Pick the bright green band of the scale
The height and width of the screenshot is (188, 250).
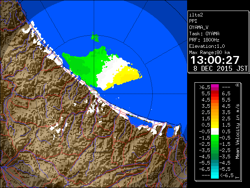click(x=215, y=138)
